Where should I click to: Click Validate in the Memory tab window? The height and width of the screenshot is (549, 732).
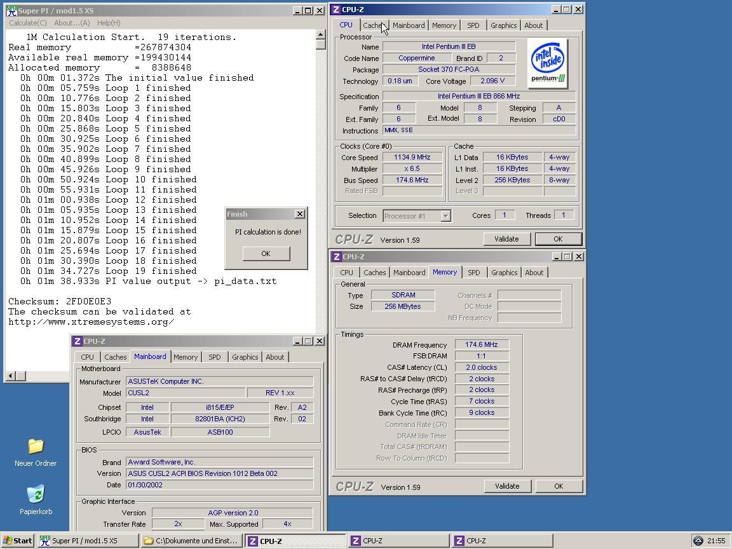[x=507, y=486]
